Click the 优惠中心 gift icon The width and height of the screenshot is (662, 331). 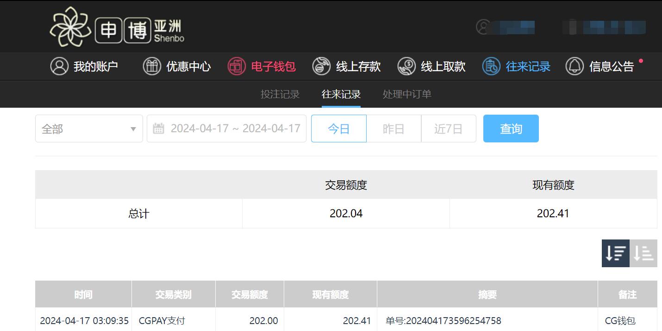coord(152,66)
